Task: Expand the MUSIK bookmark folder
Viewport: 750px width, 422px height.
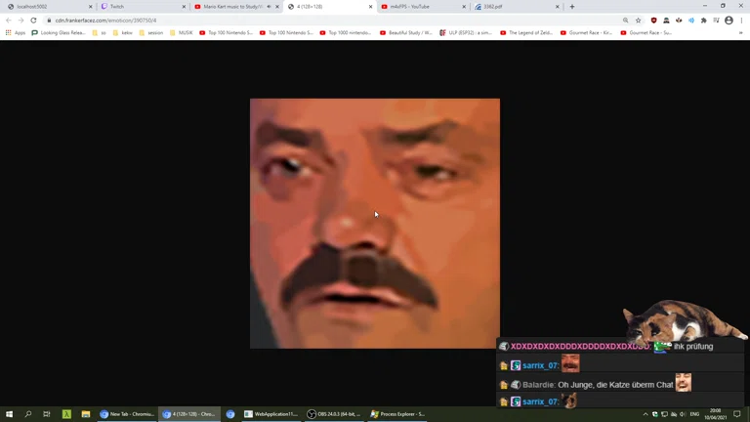Action: tap(182, 33)
